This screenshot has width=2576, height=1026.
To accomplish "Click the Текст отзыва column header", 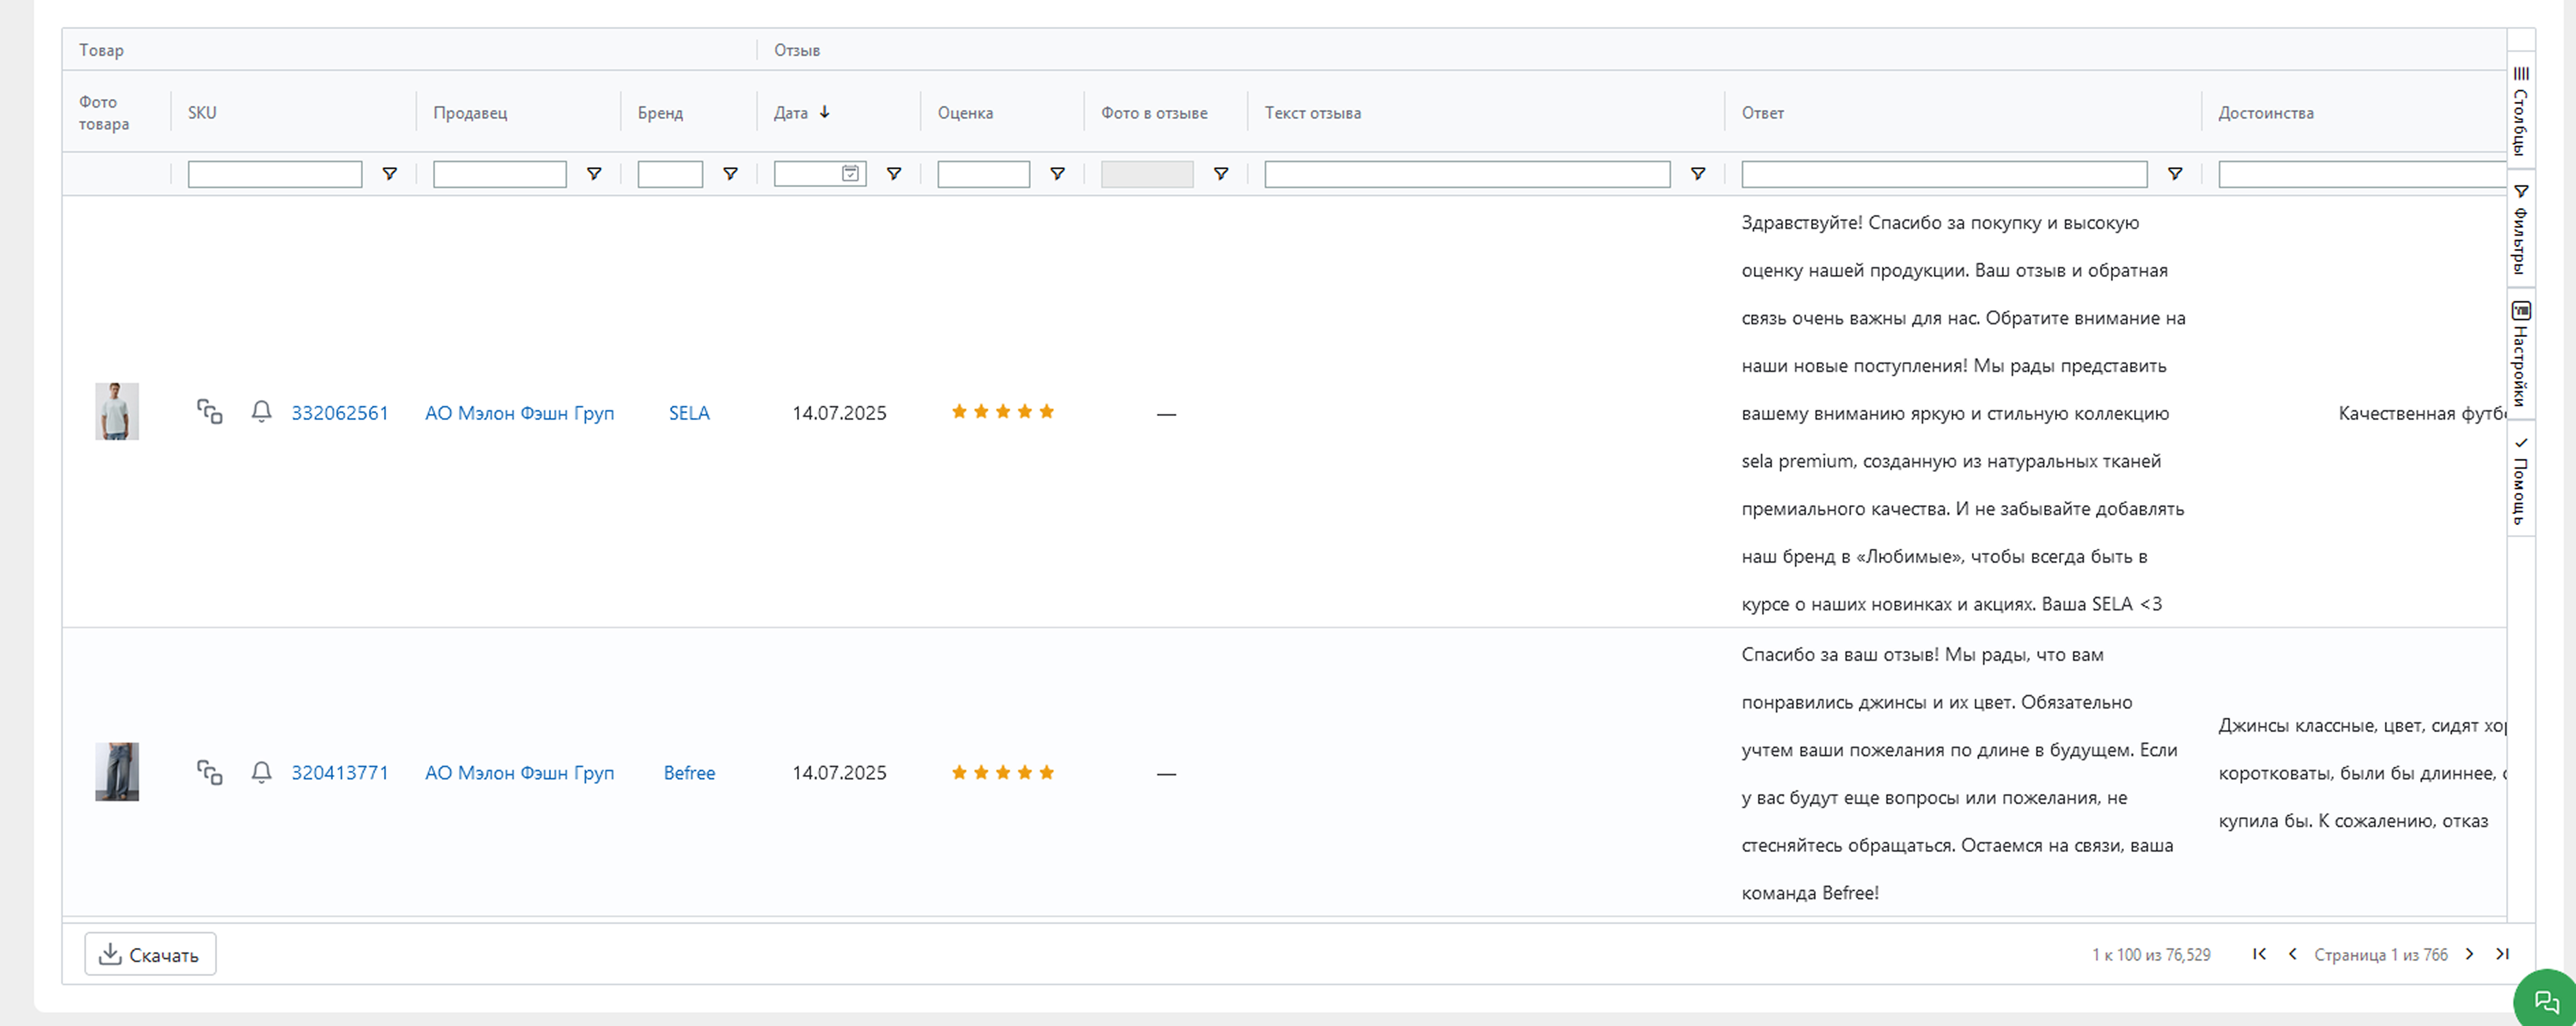I will point(1312,113).
